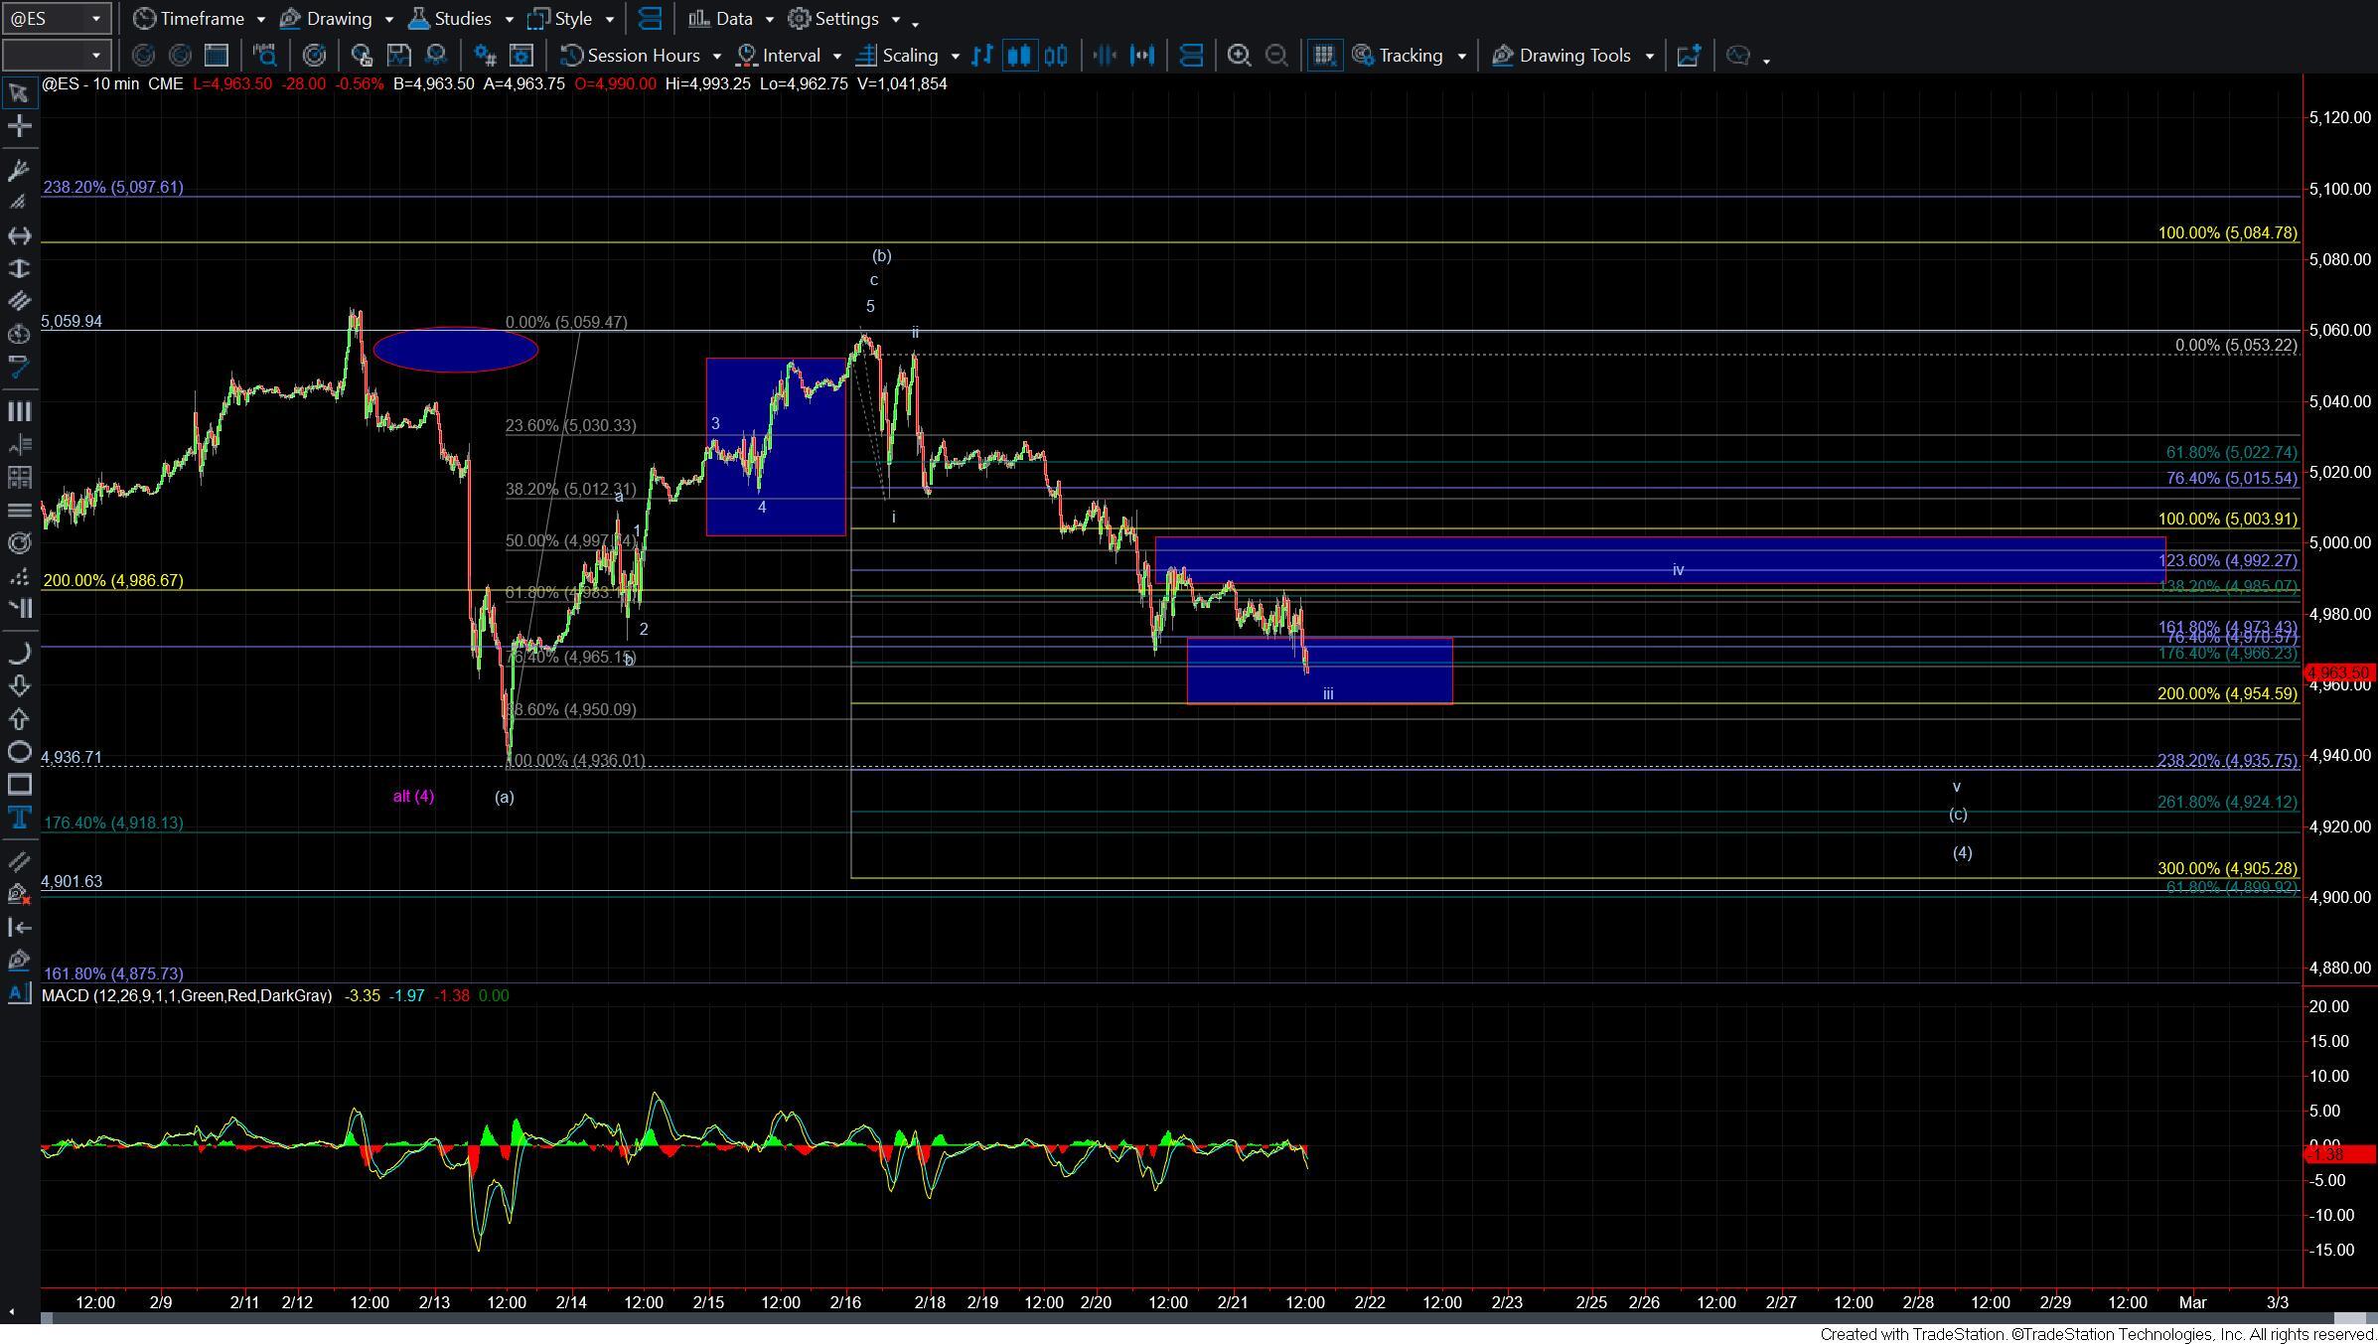This screenshot has width=2378, height=1344.
Task: Click the Session Hours button
Action: [x=631, y=56]
